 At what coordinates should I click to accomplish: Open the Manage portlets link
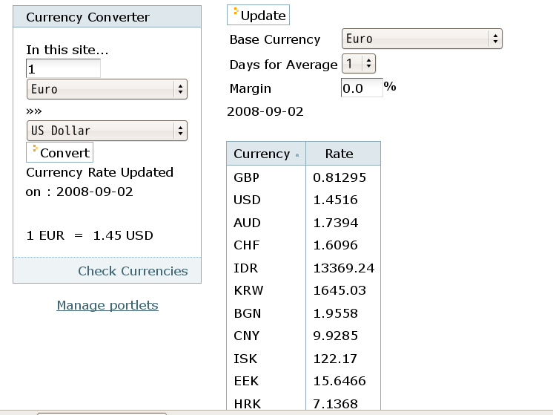[x=107, y=305]
